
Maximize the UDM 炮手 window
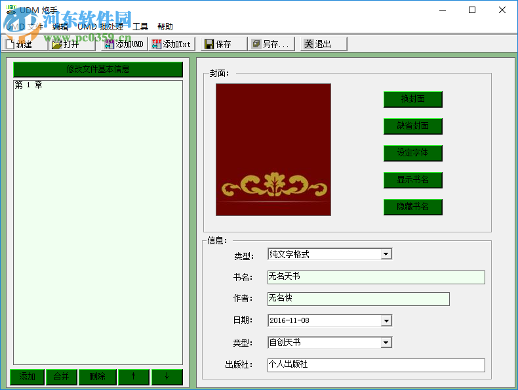point(472,11)
